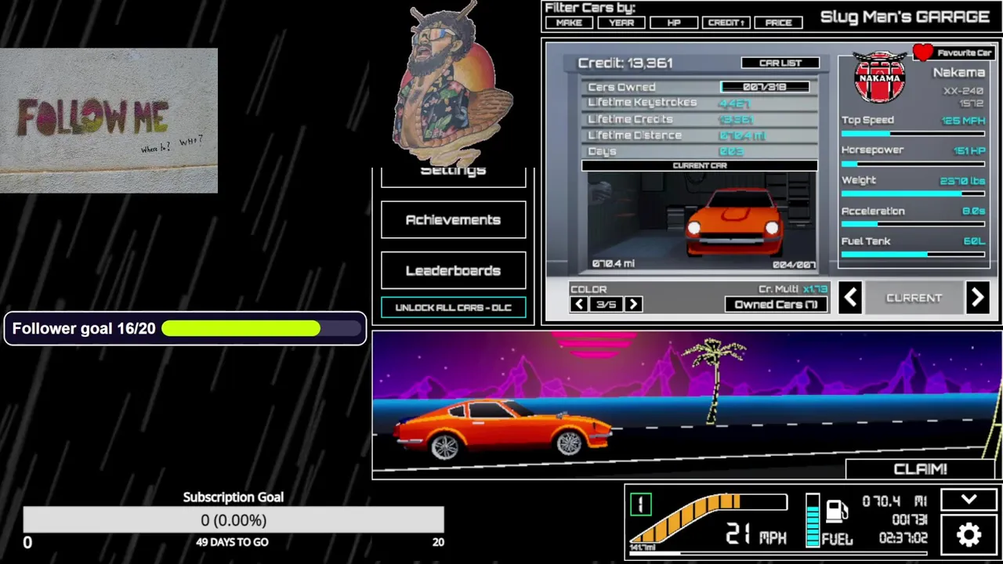Select previous car color arrow
1003x564 pixels.
coord(579,304)
